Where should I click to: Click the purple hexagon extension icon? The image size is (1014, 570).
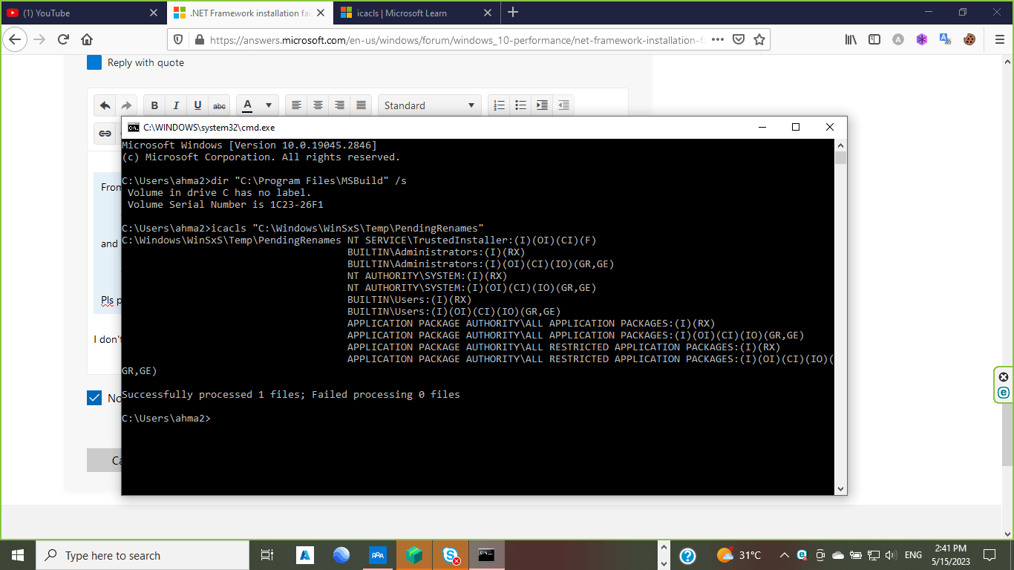922,39
